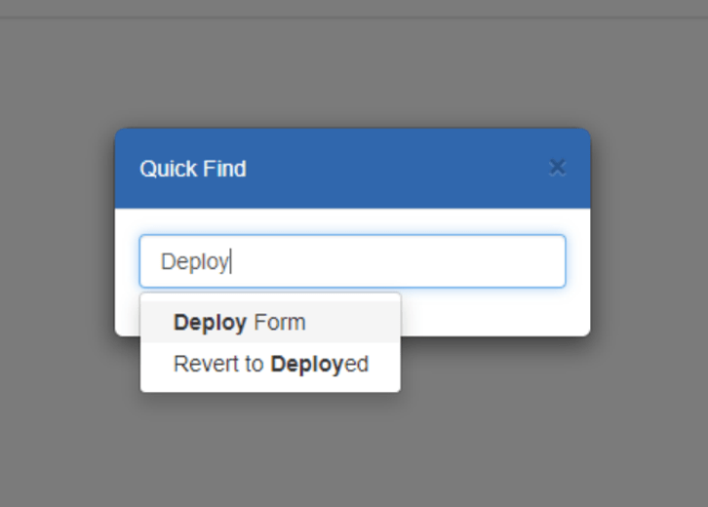708x507 pixels.
Task: Dismiss dialog via the X icon
Action: pyautogui.click(x=557, y=168)
